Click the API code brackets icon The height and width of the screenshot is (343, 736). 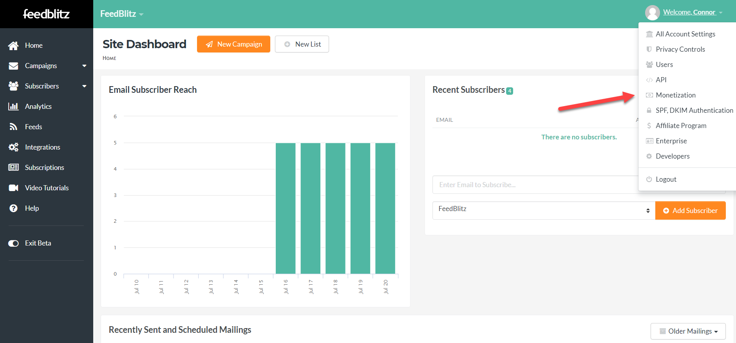pos(649,80)
